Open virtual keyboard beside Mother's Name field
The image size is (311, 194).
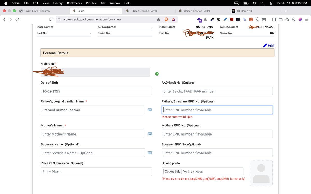click(x=150, y=134)
